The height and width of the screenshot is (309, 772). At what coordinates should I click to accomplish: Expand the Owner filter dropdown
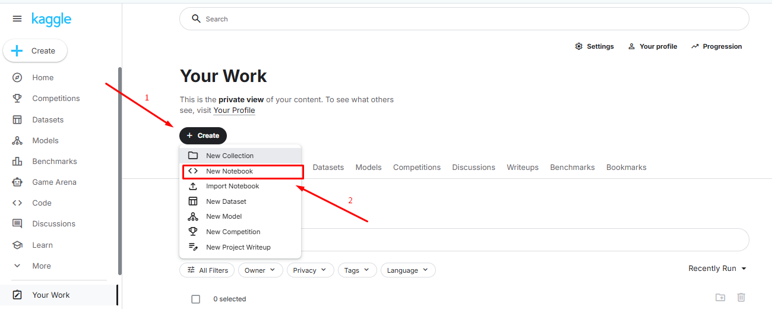pyautogui.click(x=260, y=270)
